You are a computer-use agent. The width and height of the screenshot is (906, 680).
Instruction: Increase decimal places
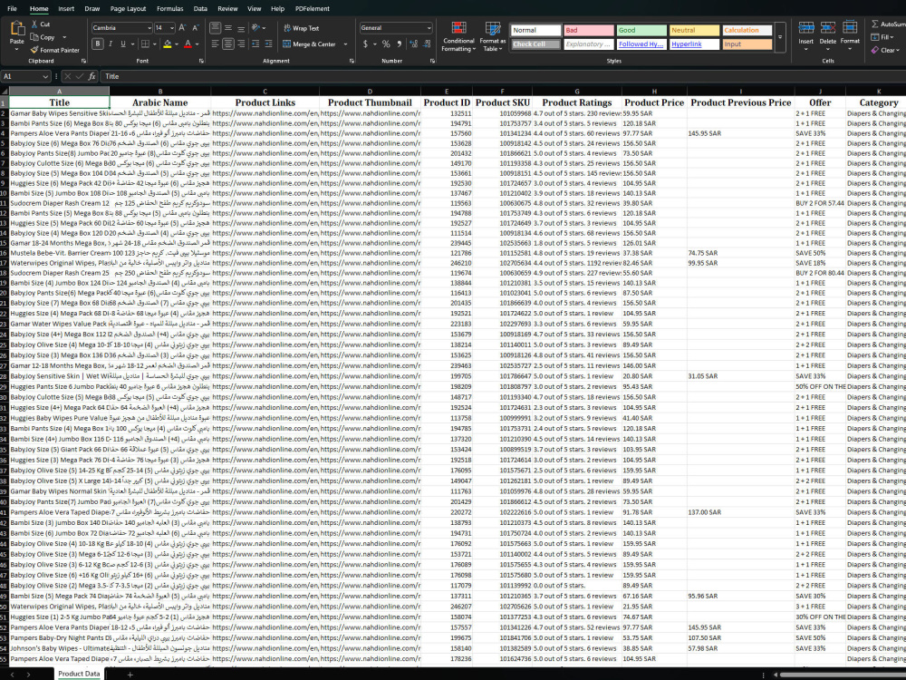413,44
